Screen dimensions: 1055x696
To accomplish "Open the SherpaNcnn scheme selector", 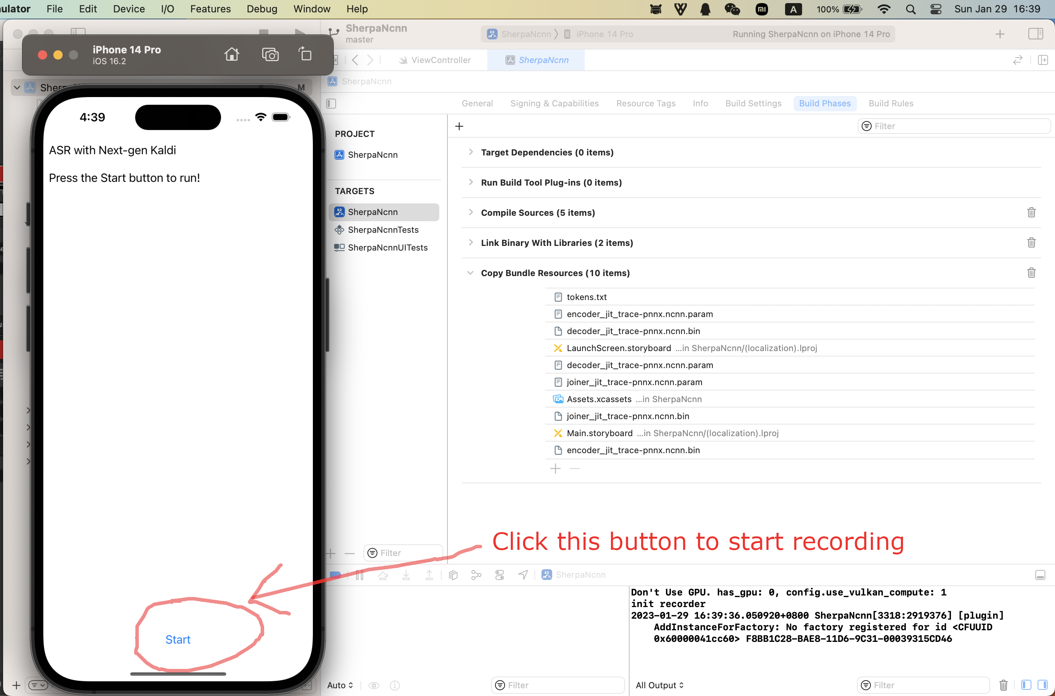I will (x=520, y=34).
